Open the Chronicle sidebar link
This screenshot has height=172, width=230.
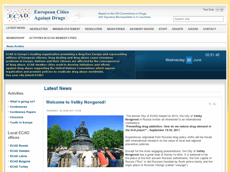coord(16,117)
